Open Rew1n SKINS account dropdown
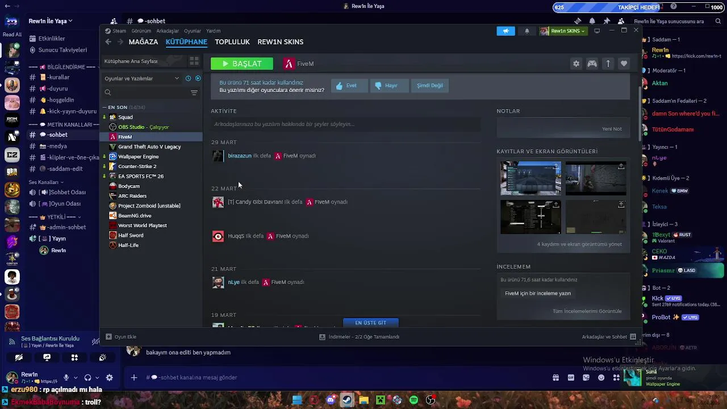727x409 pixels. point(562,31)
